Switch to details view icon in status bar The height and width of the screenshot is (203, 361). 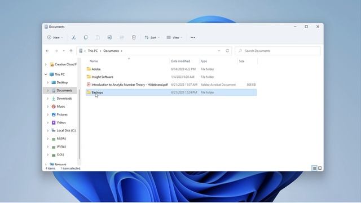click(x=314, y=168)
